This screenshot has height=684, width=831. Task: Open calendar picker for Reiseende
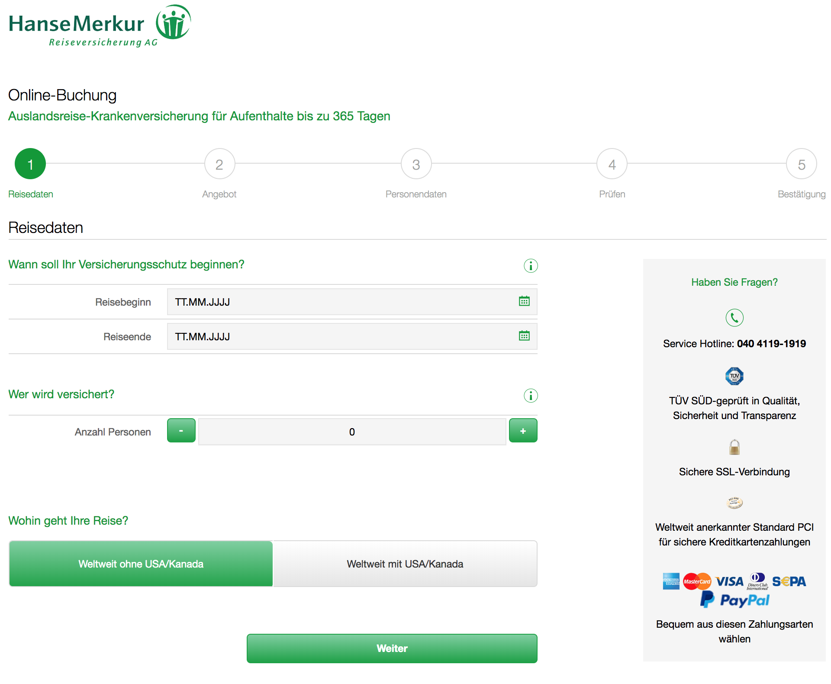pos(524,336)
